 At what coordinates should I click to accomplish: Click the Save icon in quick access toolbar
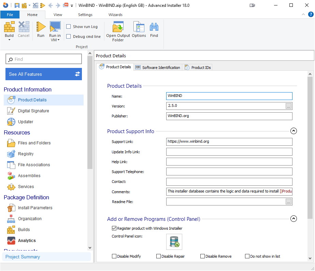tap(17, 5)
